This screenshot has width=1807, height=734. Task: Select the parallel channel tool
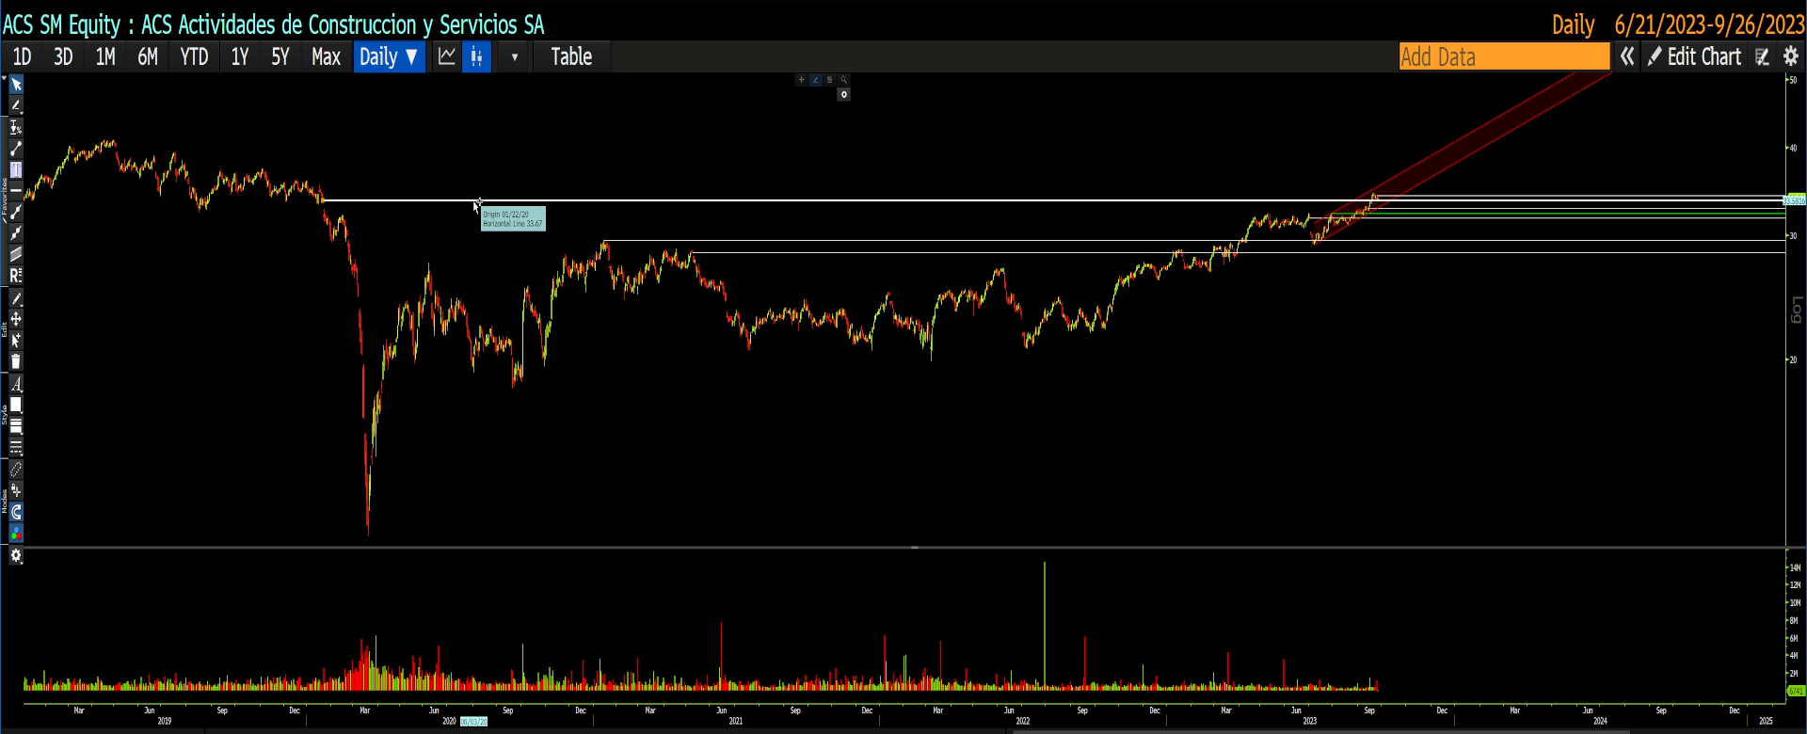(x=16, y=254)
